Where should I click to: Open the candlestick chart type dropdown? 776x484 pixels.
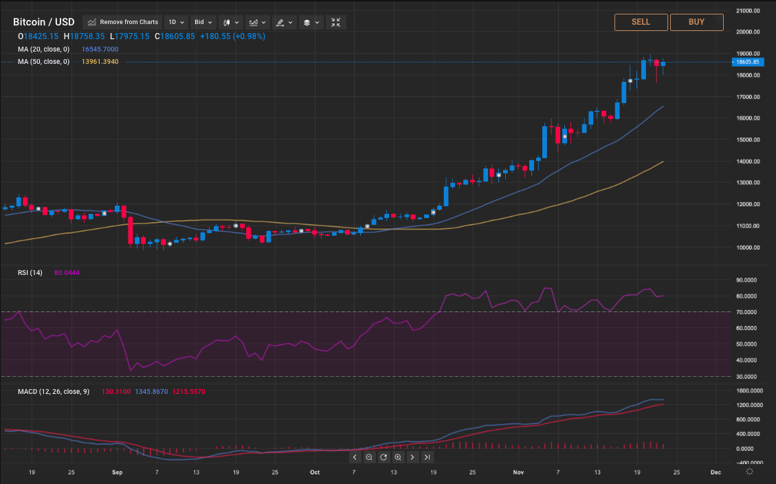pyautogui.click(x=231, y=22)
